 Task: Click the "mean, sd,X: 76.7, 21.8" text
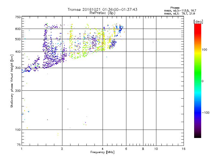180,13
